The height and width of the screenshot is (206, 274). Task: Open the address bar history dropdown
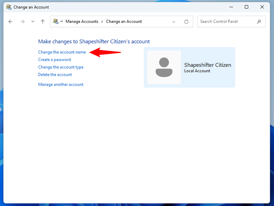(x=174, y=22)
